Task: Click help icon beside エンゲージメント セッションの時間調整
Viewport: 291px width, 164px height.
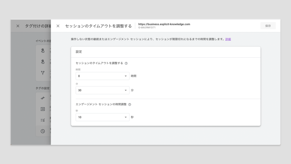Action: 130,104
